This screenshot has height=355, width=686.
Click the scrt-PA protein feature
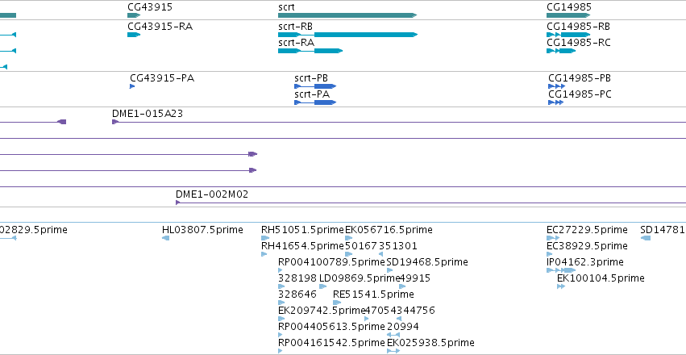pyautogui.click(x=315, y=102)
